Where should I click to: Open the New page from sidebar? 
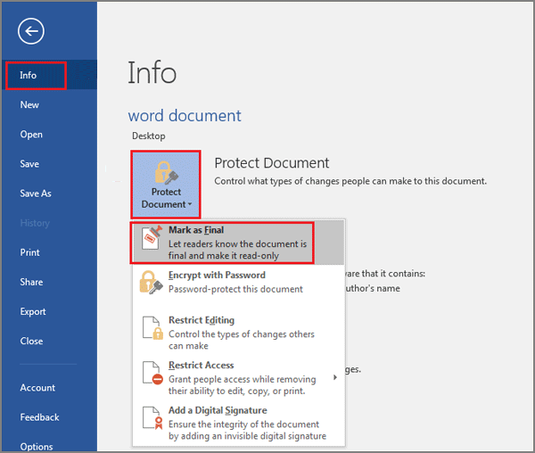pyautogui.click(x=29, y=105)
